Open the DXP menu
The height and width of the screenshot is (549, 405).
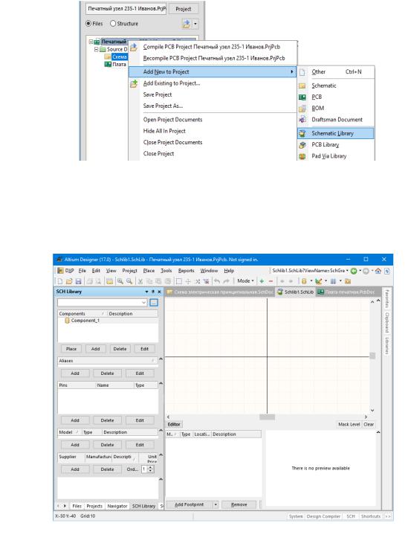(70, 271)
